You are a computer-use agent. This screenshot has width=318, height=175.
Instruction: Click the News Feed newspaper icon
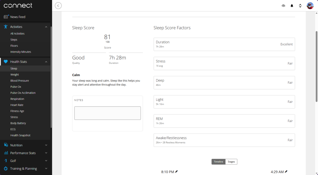coord(6,17)
